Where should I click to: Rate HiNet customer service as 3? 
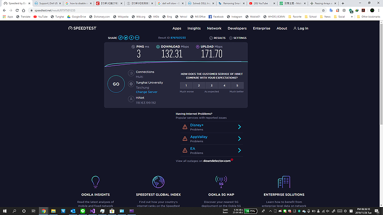click(x=212, y=85)
